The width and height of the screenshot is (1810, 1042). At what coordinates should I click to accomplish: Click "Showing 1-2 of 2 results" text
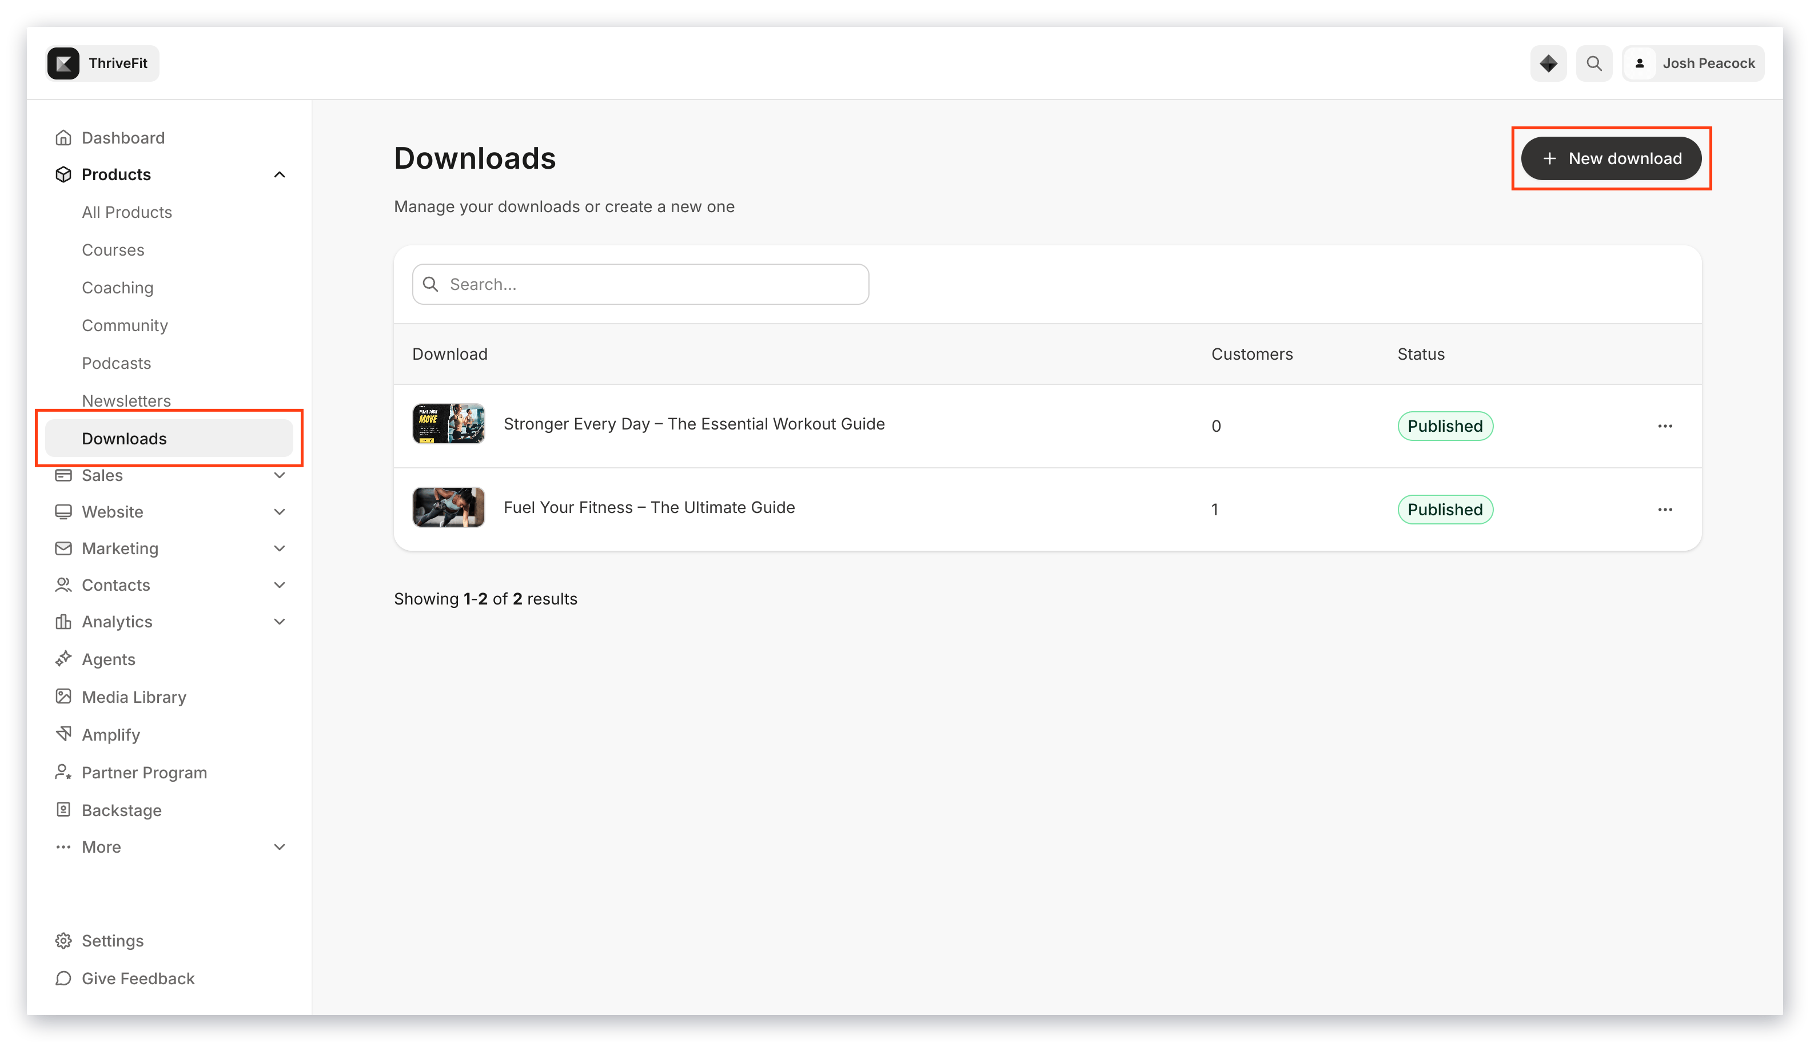485,598
